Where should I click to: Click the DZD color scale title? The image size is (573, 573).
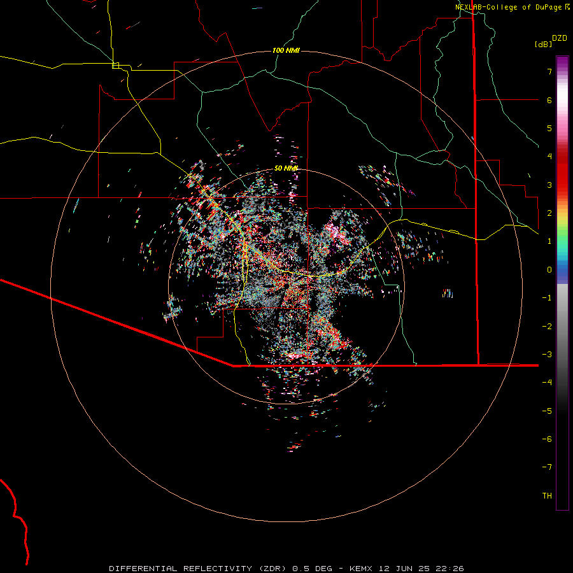point(560,38)
